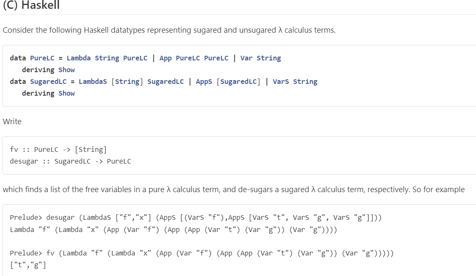The width and height of the screenshot is (476, 276).
Task: Click the "(C) Haskell" section heading
Action: tap(31, 5)
